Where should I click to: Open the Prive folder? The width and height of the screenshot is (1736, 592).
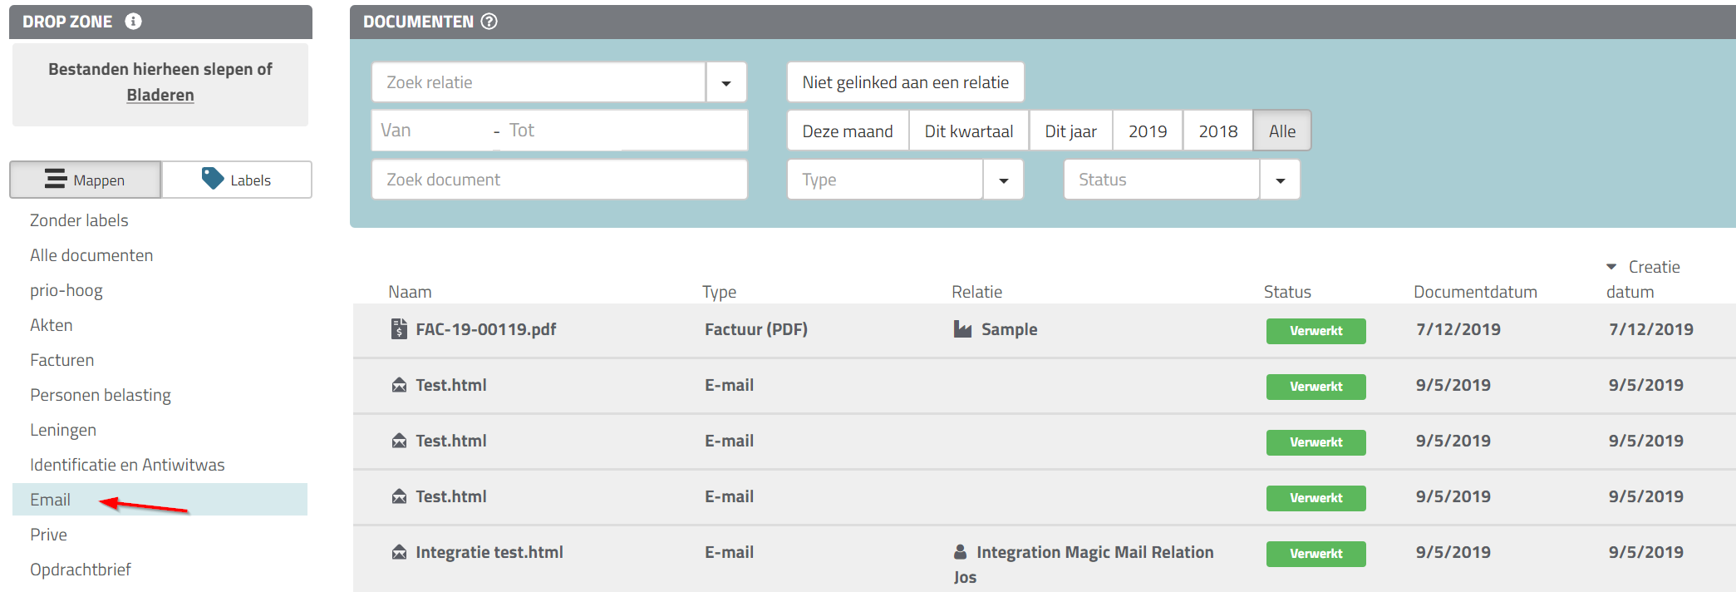[x=48, y=535]
